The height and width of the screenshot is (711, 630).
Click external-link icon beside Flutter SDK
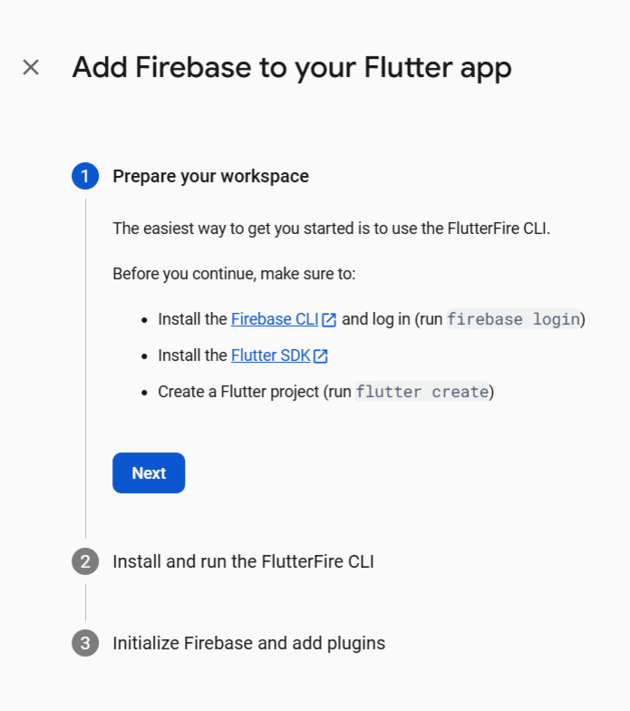tap(320, 356)
